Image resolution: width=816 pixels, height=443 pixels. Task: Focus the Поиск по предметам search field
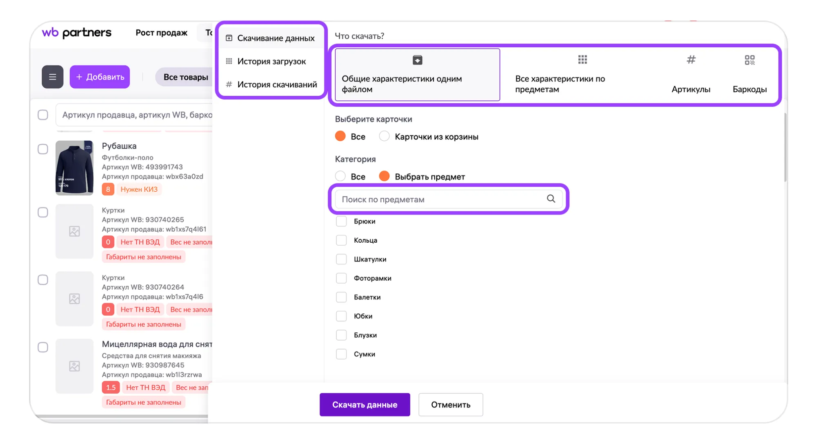448,199
